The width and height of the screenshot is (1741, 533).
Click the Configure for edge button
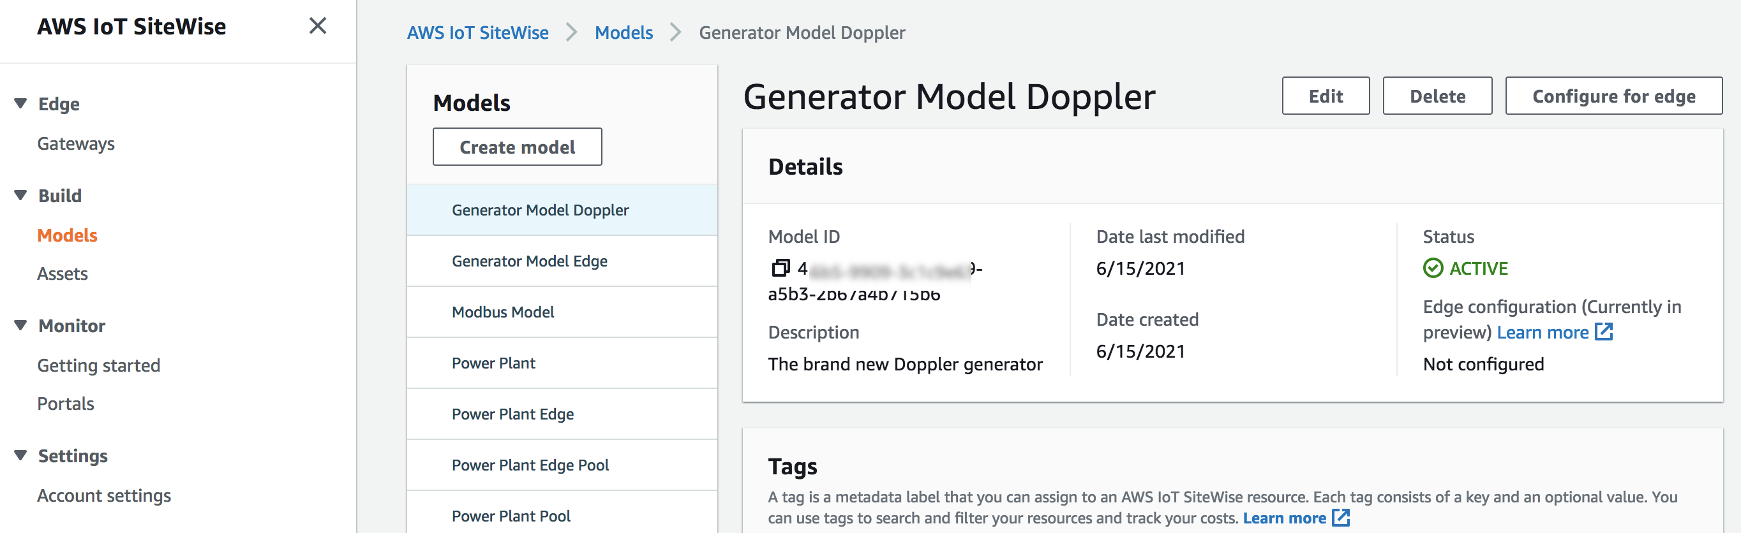[1614, 96]
